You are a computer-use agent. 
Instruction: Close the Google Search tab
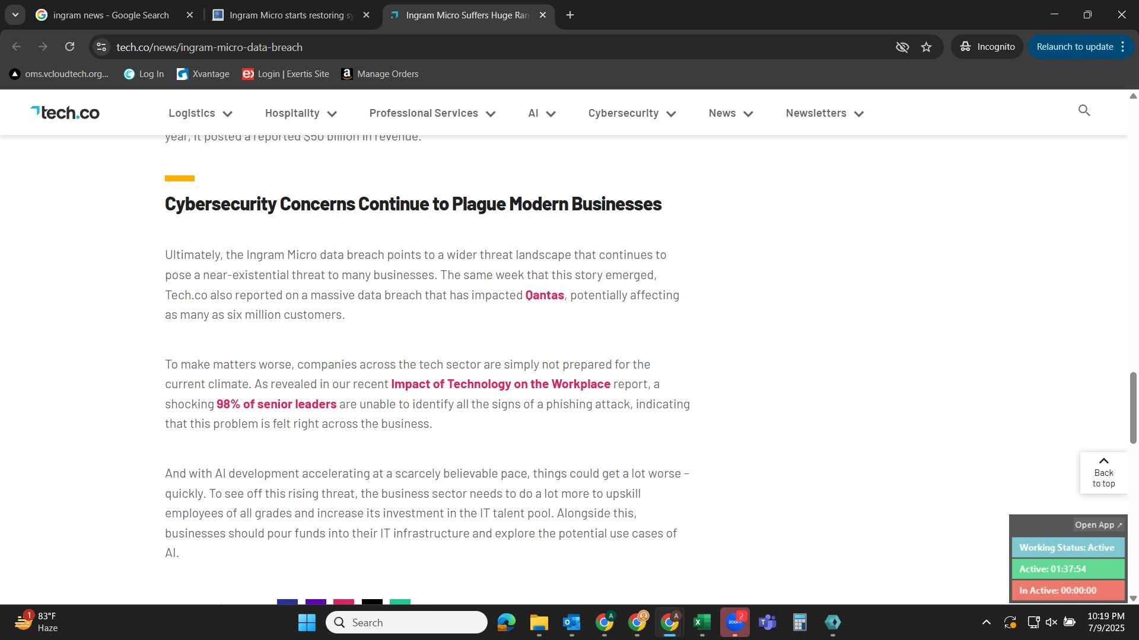(190, 15)
